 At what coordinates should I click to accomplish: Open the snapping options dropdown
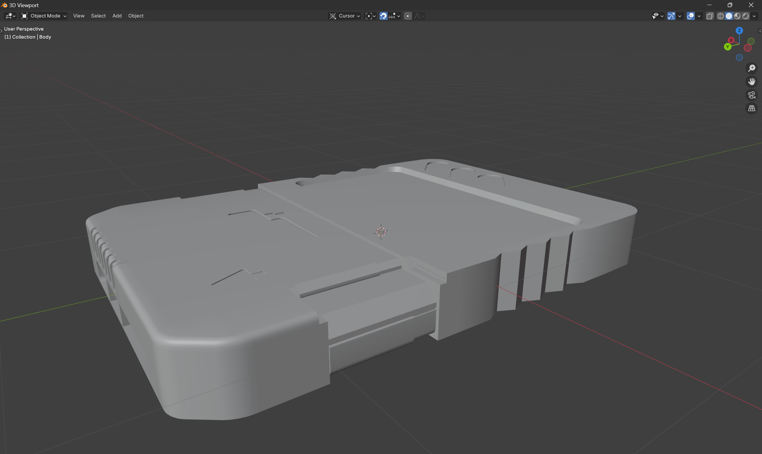tap(395, 16)
